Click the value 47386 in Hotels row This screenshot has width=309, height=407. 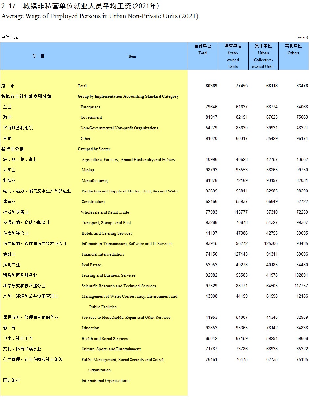[x=242, y=233]
